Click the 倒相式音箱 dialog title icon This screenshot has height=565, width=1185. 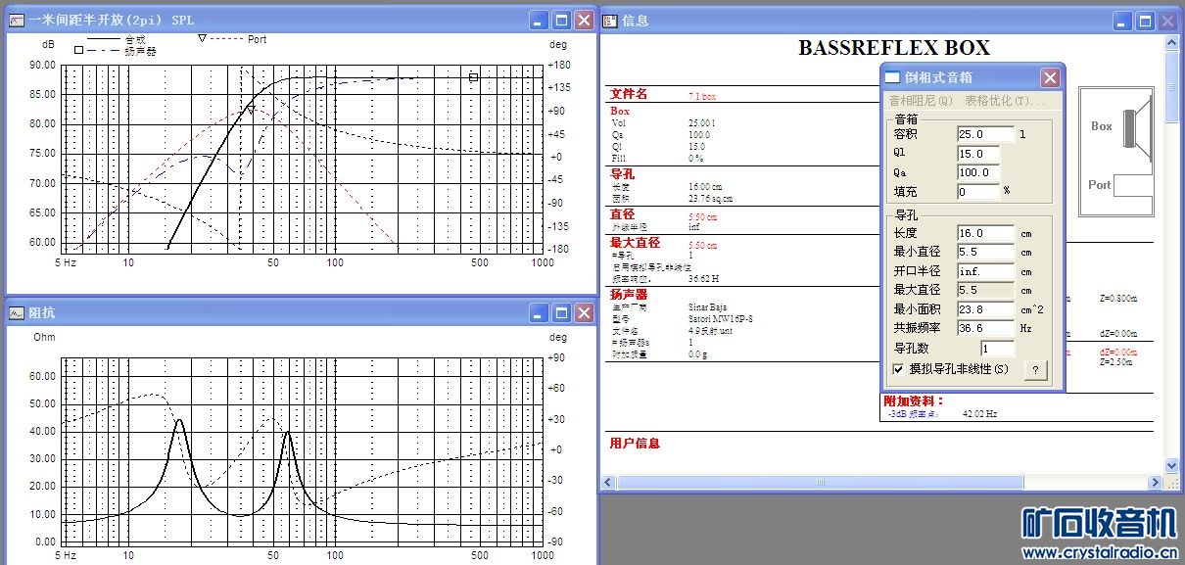coord(892,77)
